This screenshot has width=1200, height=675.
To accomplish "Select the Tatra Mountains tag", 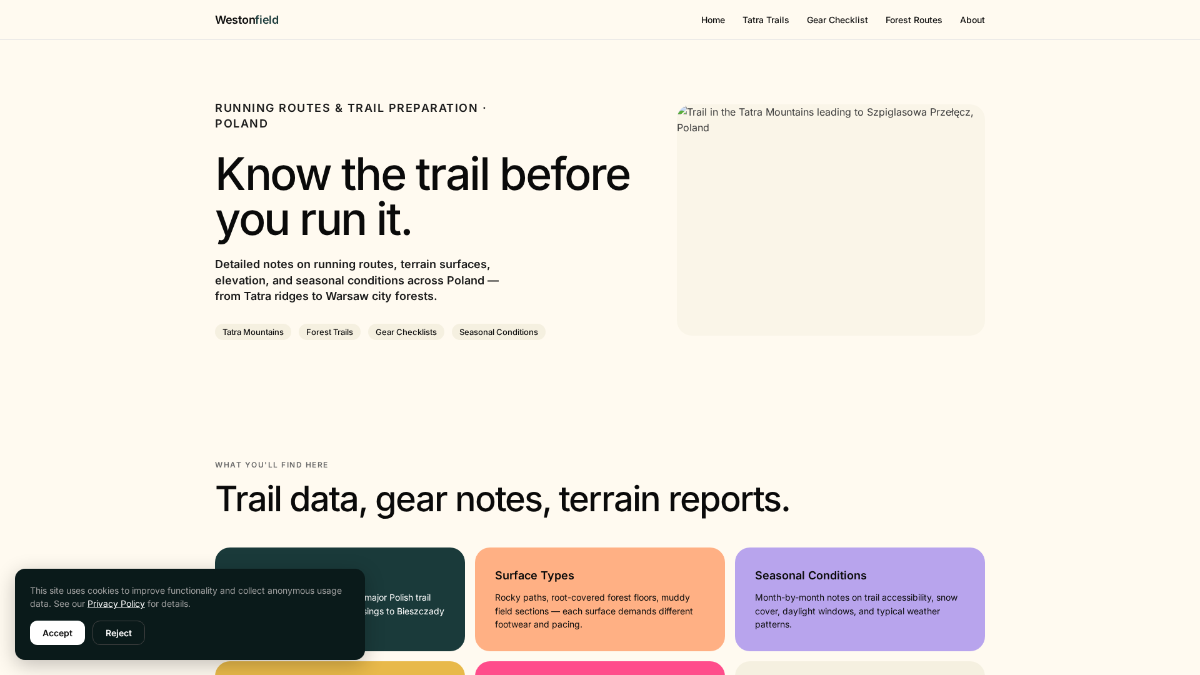I will tap(253, 332).
